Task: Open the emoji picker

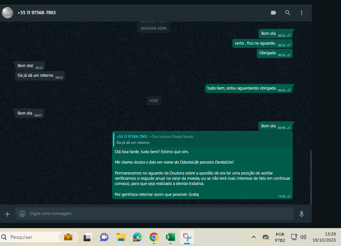Action: [22, 214]
